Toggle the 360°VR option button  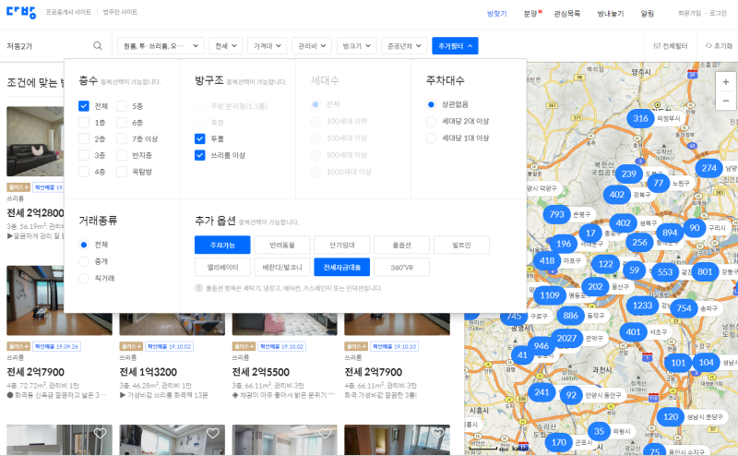coord(401,267)
